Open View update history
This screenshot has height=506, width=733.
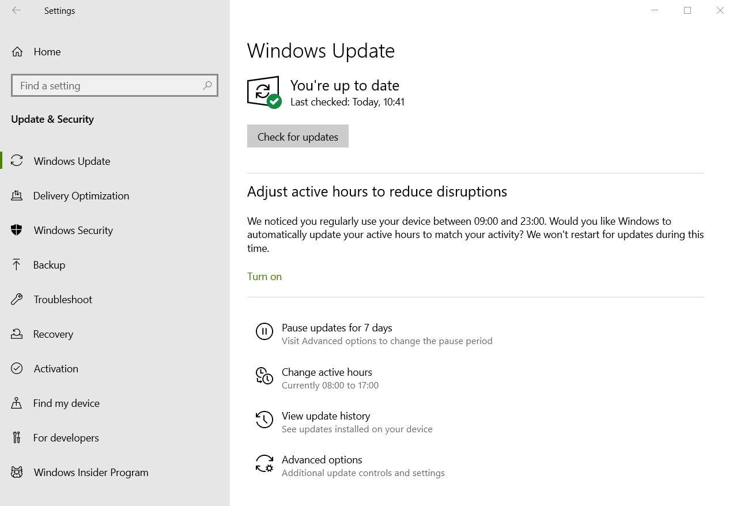(326, 416)
